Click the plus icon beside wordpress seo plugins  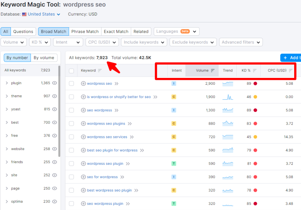tap(84, 124)
